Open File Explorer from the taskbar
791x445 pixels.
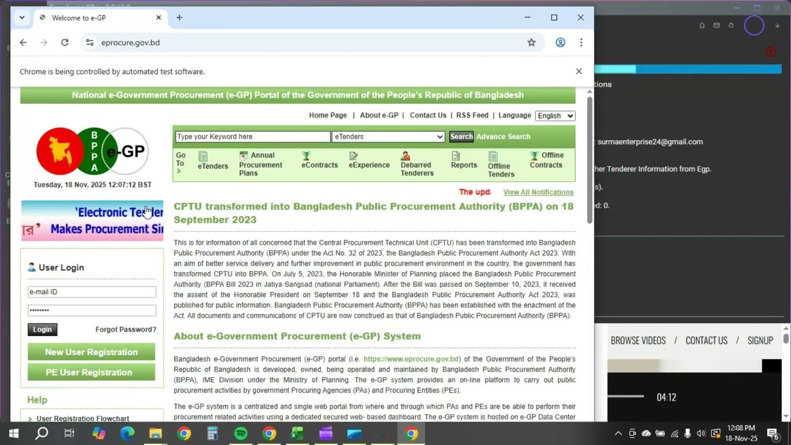point(155,433)
